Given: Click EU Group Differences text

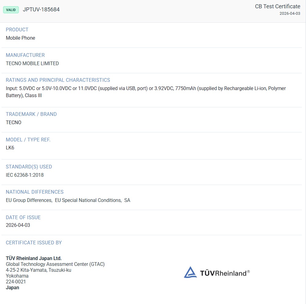Looking at the screenshot, I should click(x=29, y=200).
